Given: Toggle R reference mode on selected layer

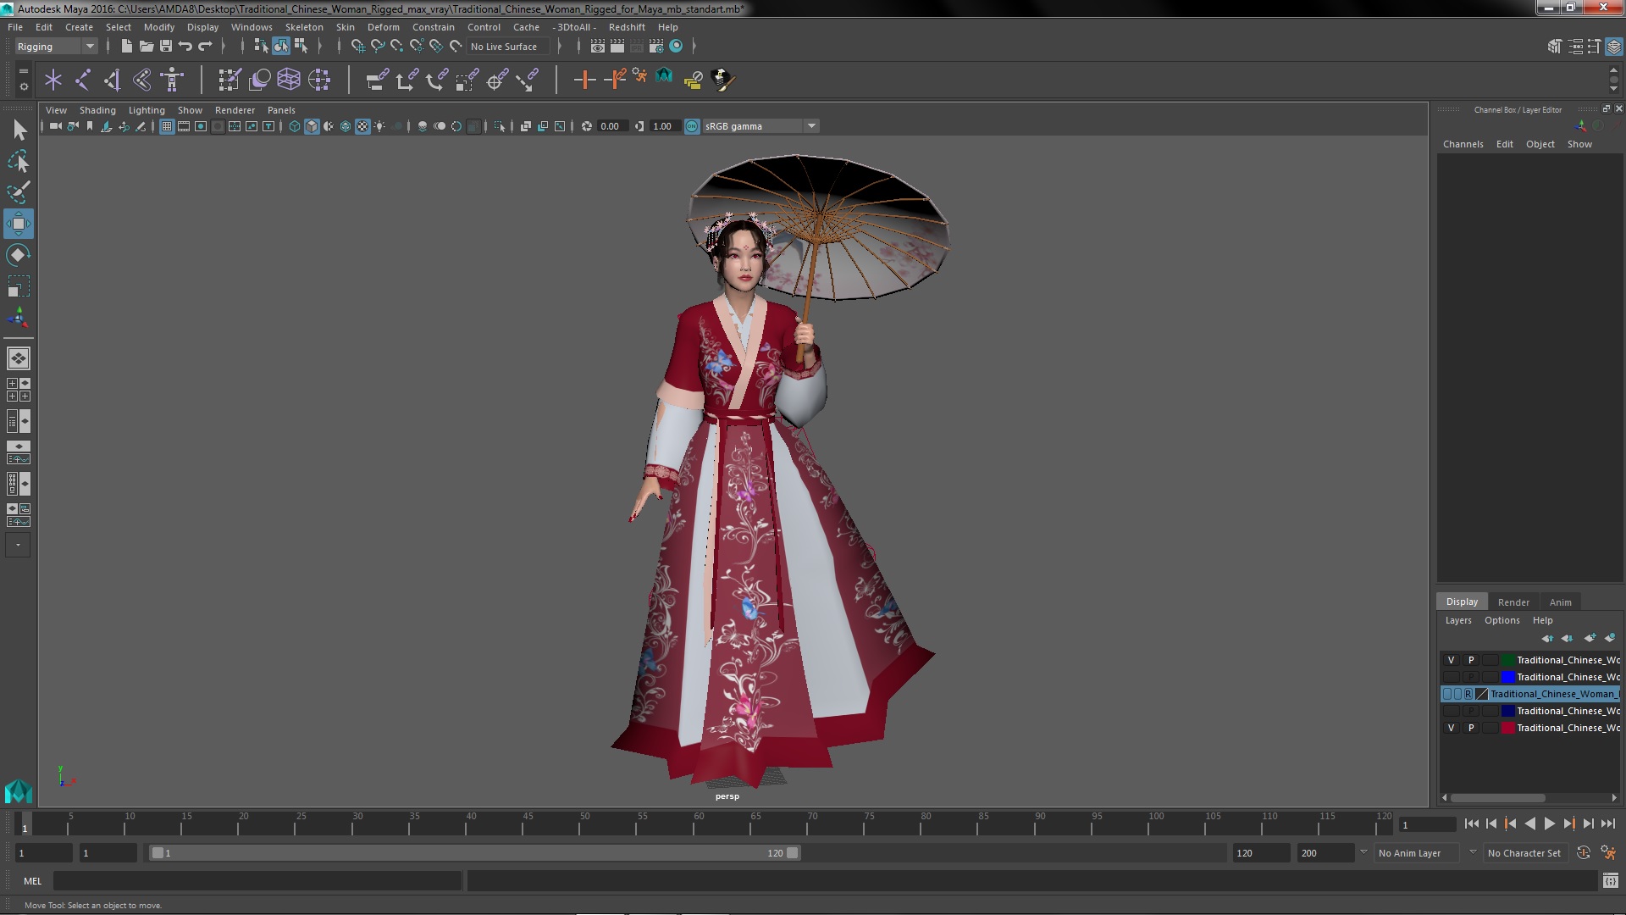Looking at the screenshot, I should tap(1468, 694).
